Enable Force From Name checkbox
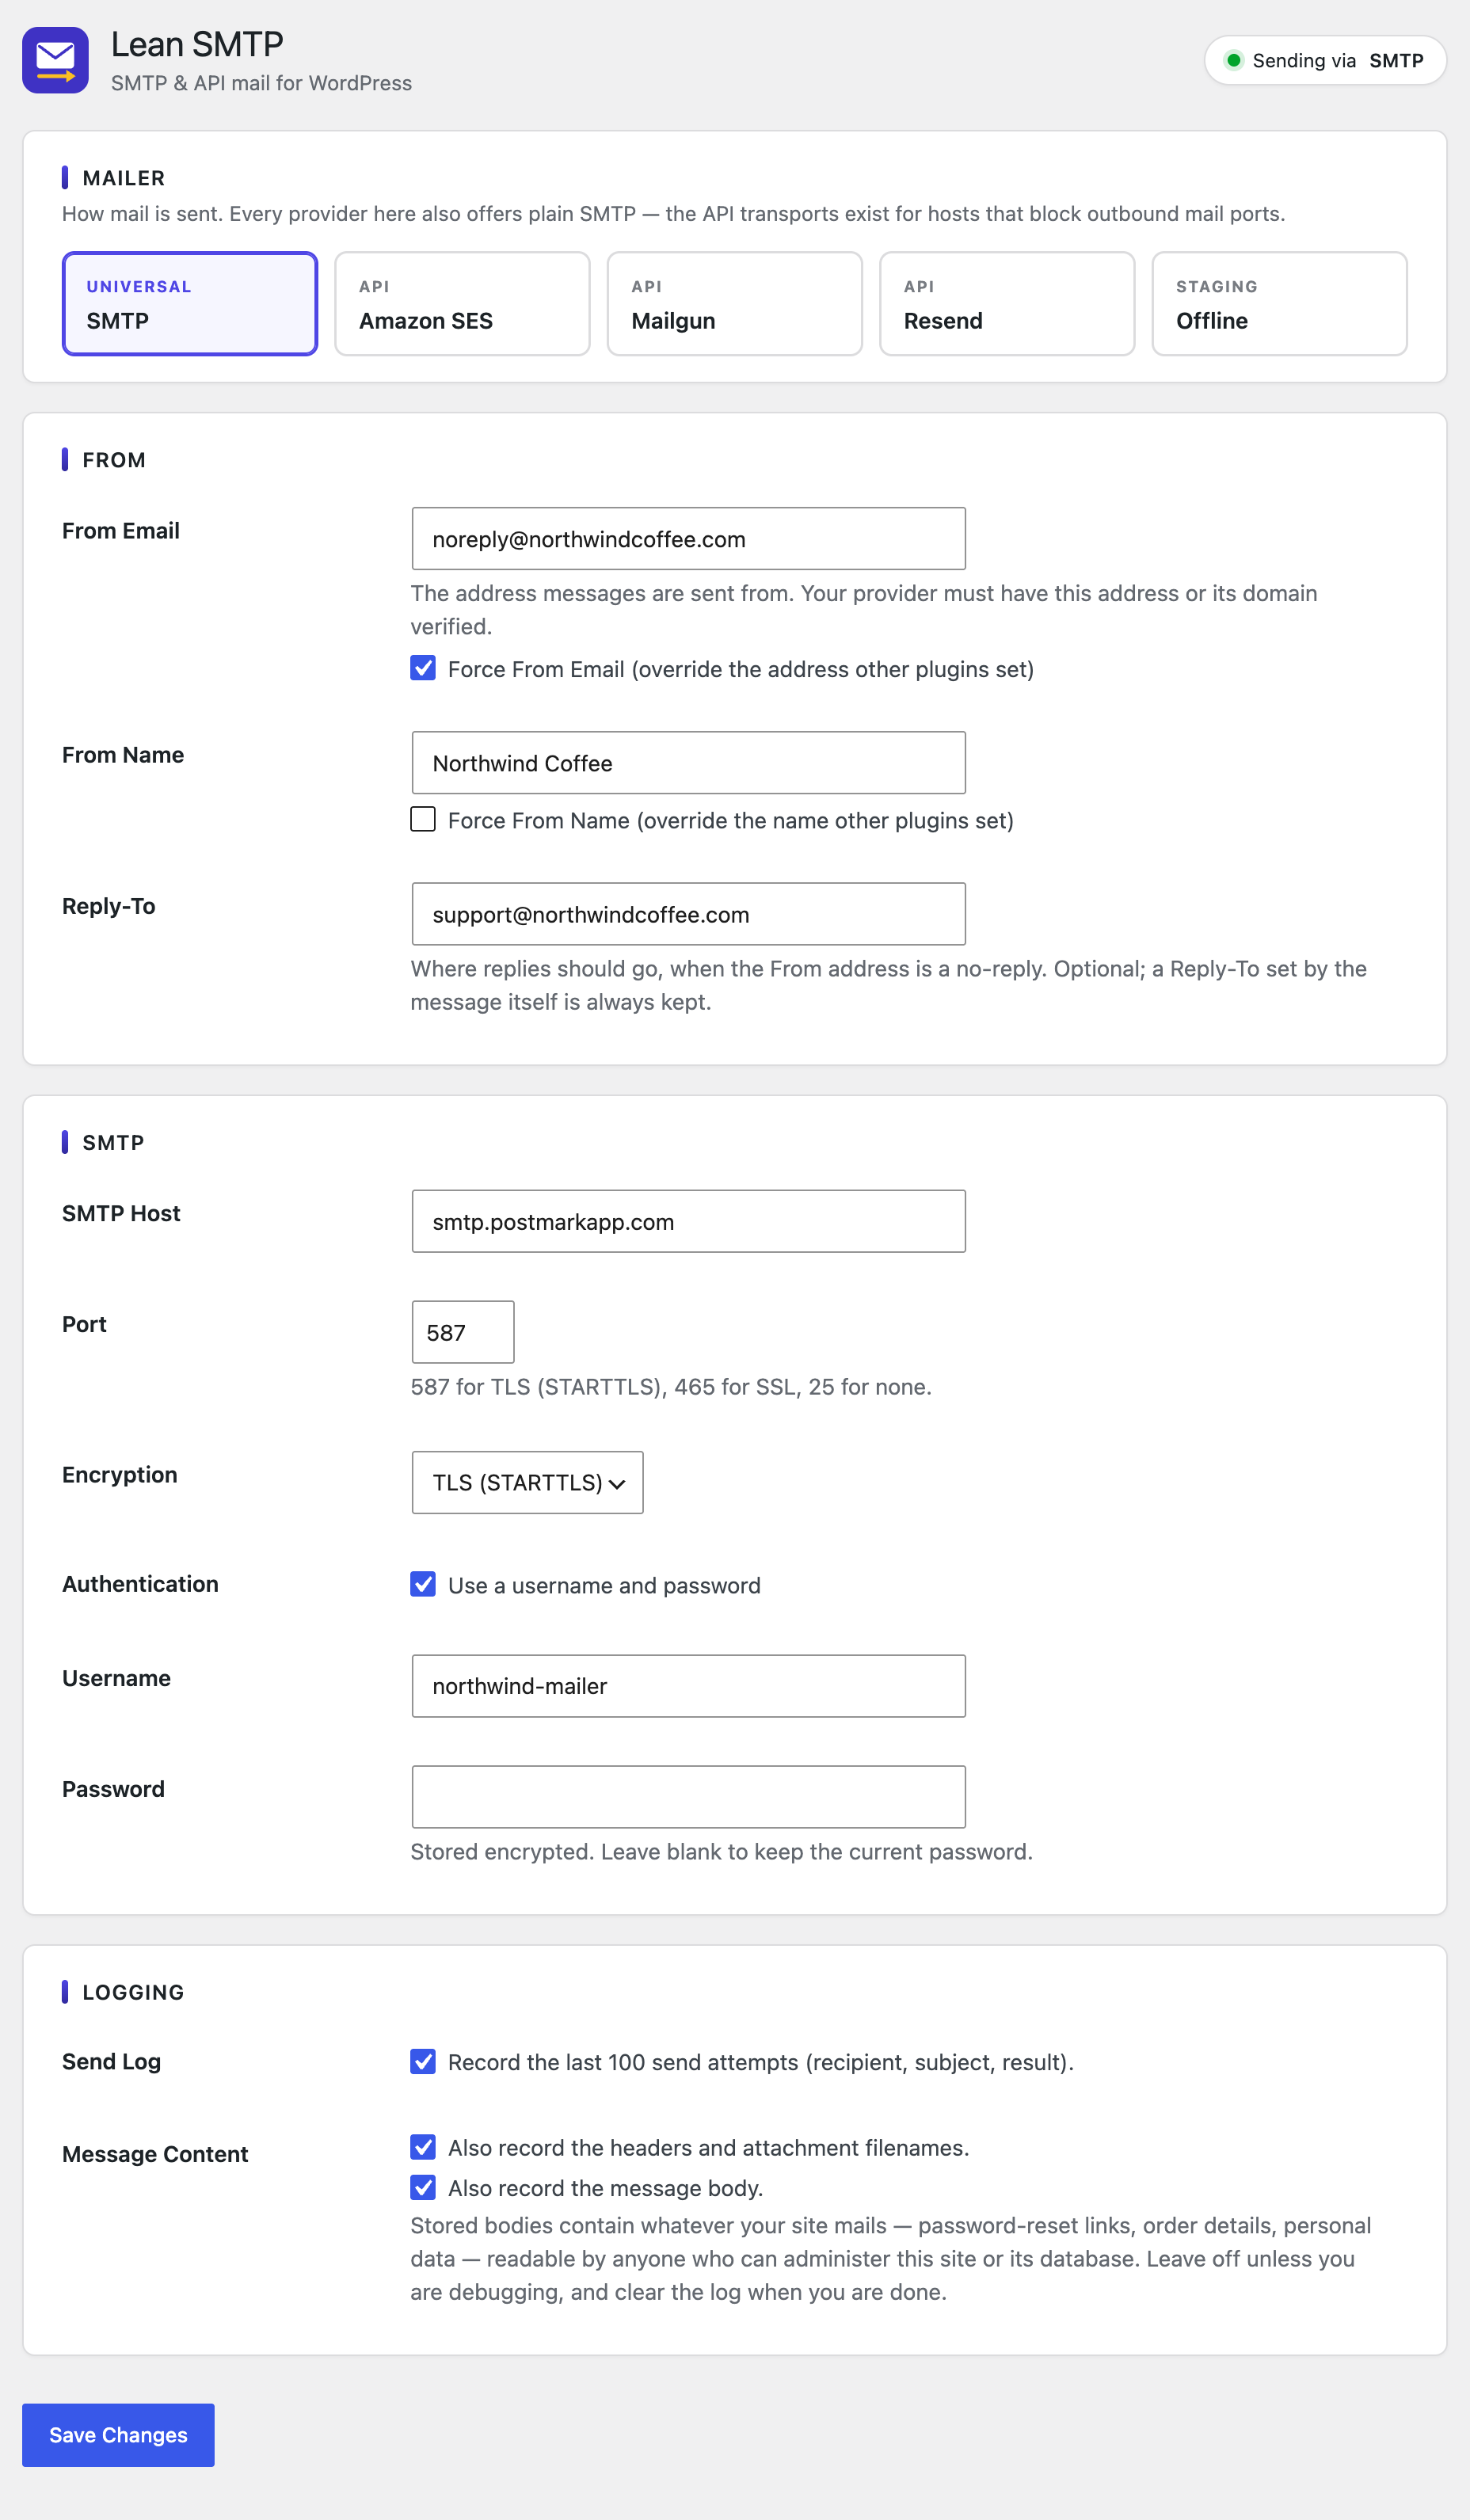This screenshot has height=2520, width=1470. pyautogui.click(x=423, y=819)
